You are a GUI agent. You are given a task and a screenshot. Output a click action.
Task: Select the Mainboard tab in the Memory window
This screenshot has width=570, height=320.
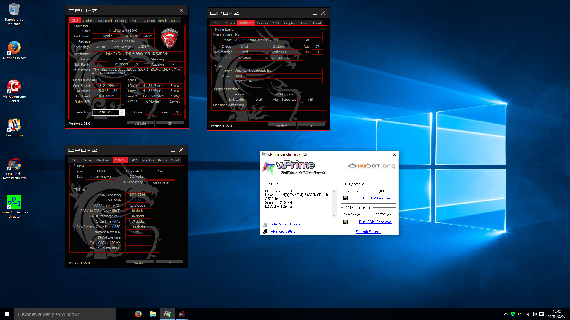[x=104, y=160]
